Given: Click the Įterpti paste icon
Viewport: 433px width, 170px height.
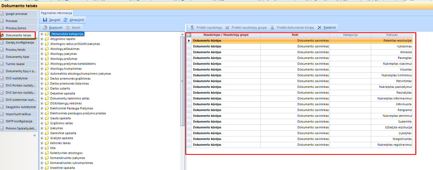Looking at the screenshot, I should pyautogui.click(x=68, y=28).
